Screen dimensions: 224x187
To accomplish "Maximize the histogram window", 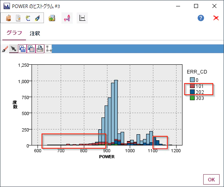I will (196, 6).
